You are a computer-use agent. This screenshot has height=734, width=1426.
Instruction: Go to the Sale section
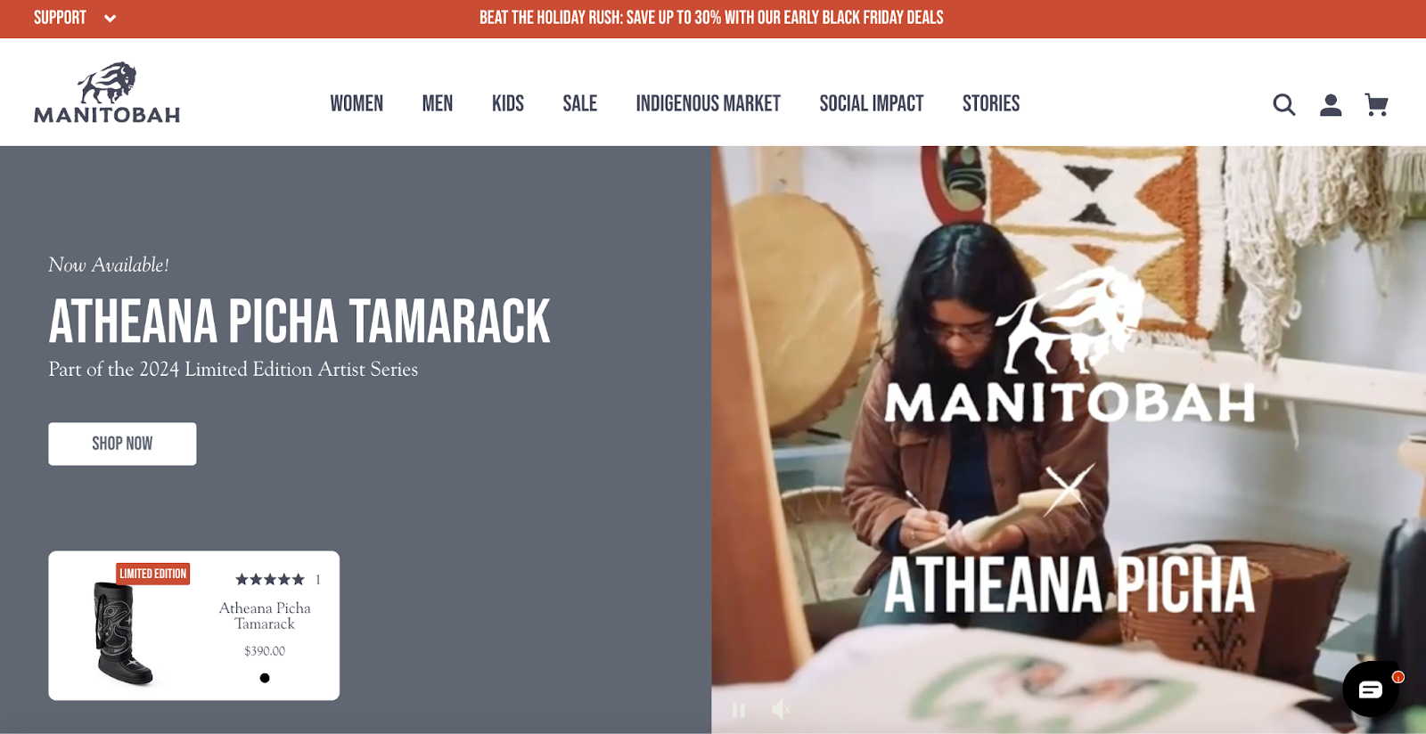point(580,103)
